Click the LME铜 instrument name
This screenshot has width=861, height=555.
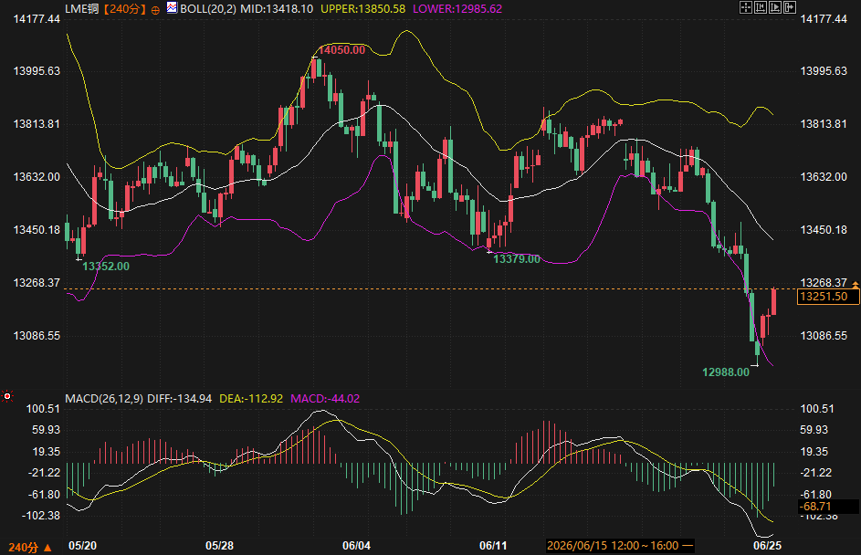(83, 9)
